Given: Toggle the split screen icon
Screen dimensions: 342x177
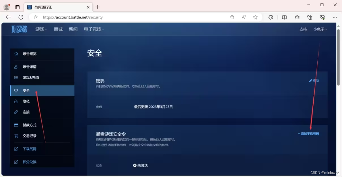Looking at the screenshot, I should [x=285, y=17].
